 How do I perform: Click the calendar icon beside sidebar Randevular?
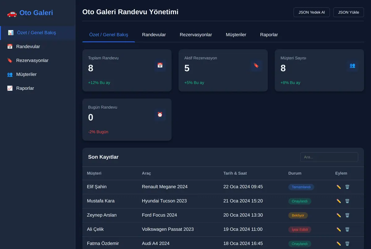pos(10,47)
